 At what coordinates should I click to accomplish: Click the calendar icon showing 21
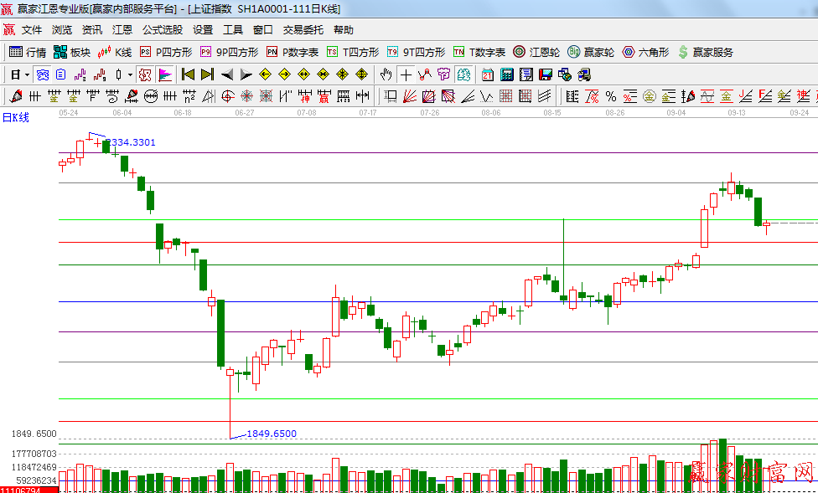click(x=488, y=74)
